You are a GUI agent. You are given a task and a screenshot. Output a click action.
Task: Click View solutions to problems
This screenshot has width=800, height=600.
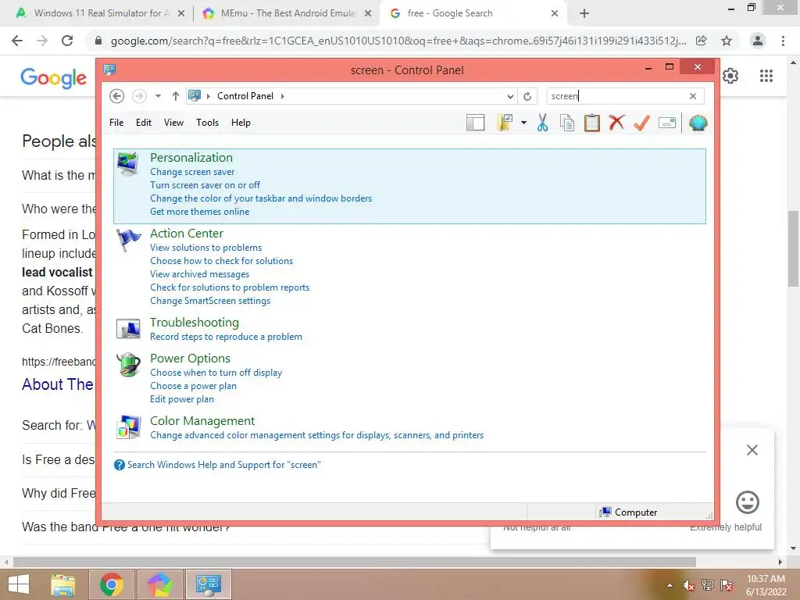point(205,248)
